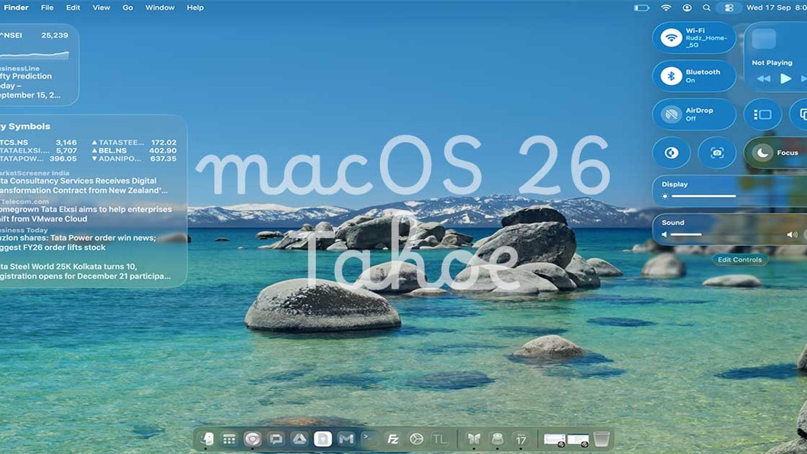Adjust the Sound volume slider
Screen dimensions: 807x454
pyautogui.click(x=728, y=235)
